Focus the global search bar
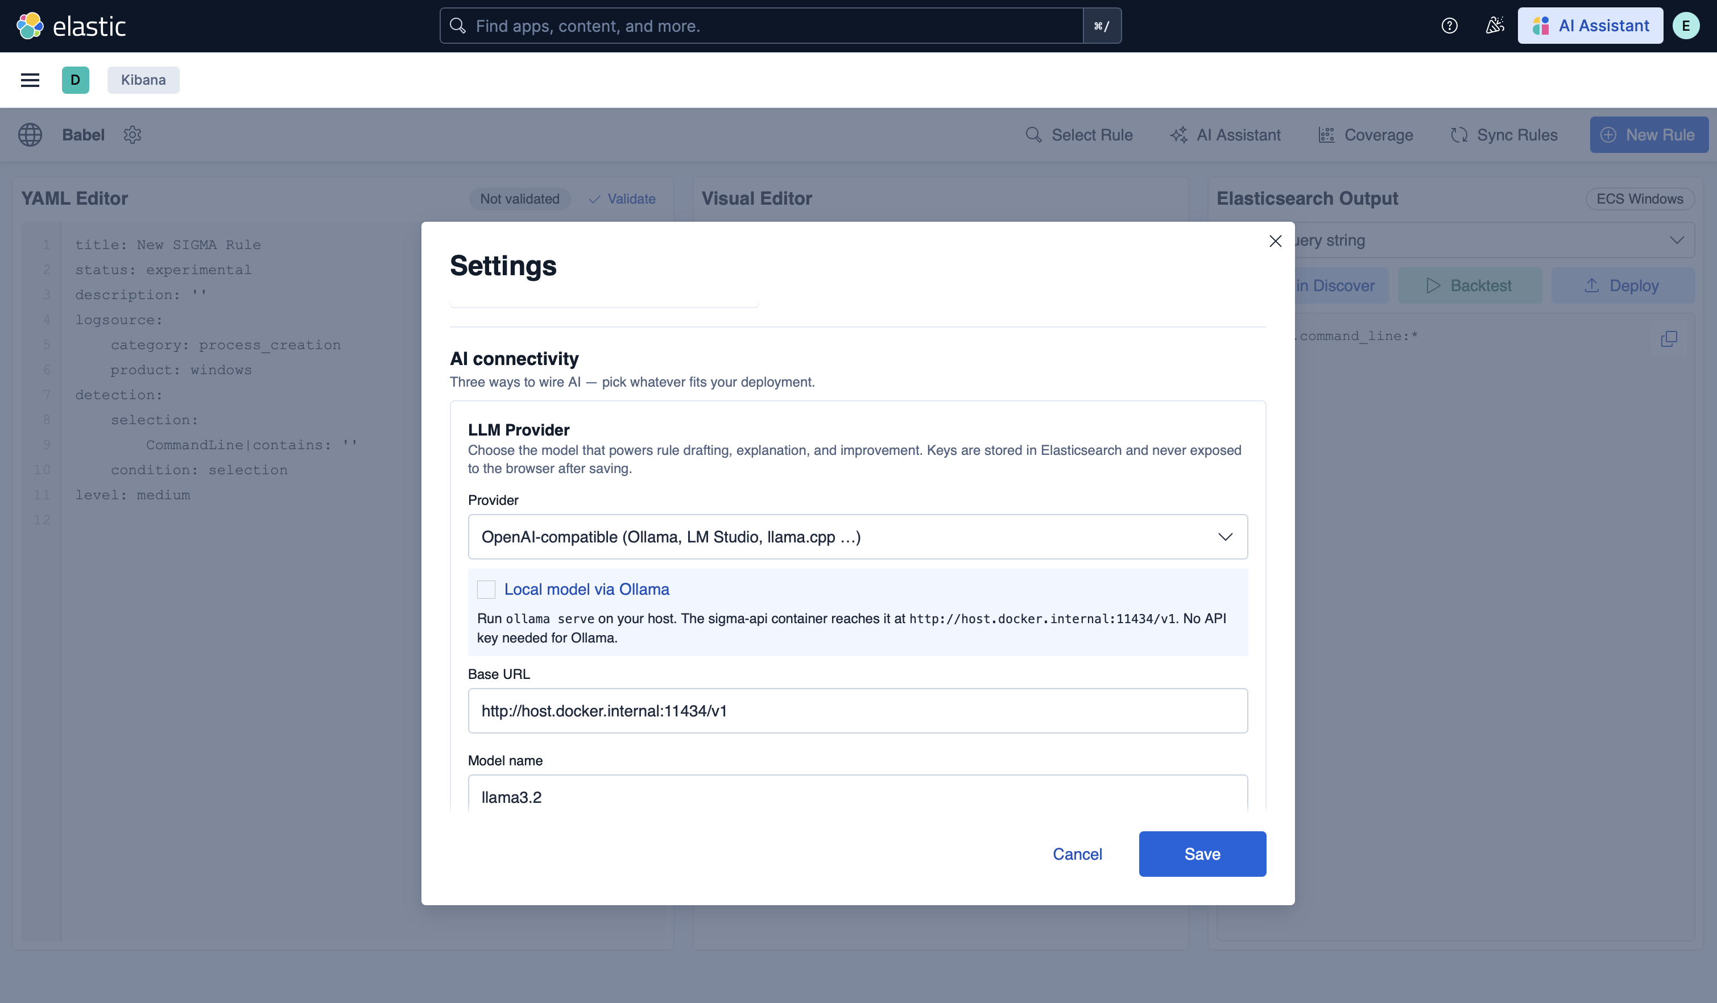 pyautogui.click(x=762, y=26)
